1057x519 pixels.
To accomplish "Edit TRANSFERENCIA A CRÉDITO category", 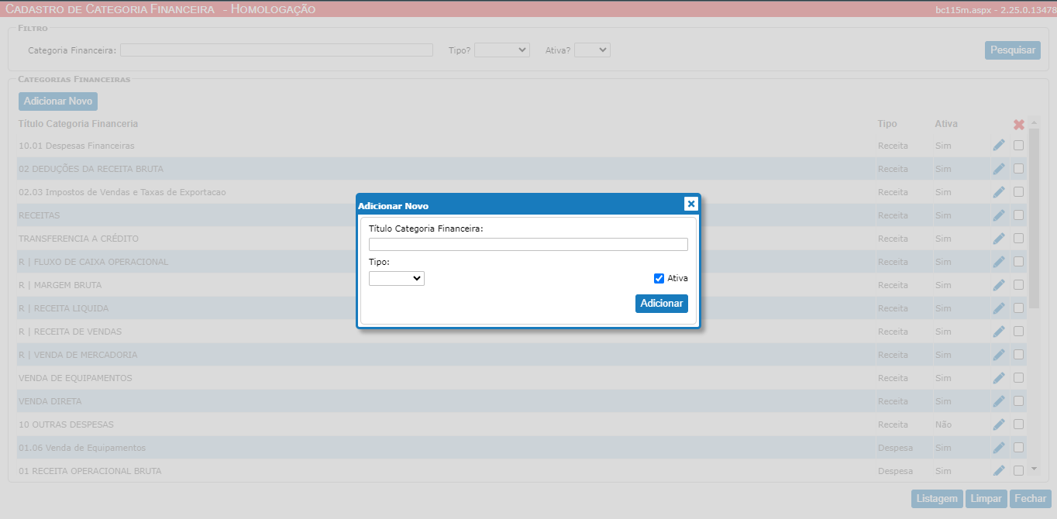I will [999, 238].
